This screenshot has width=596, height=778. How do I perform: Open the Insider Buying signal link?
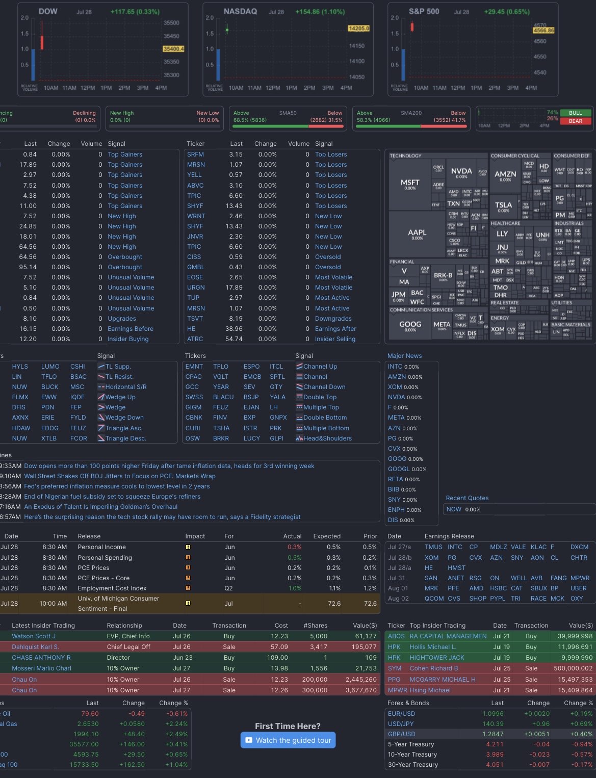click(x=128, y=339)
